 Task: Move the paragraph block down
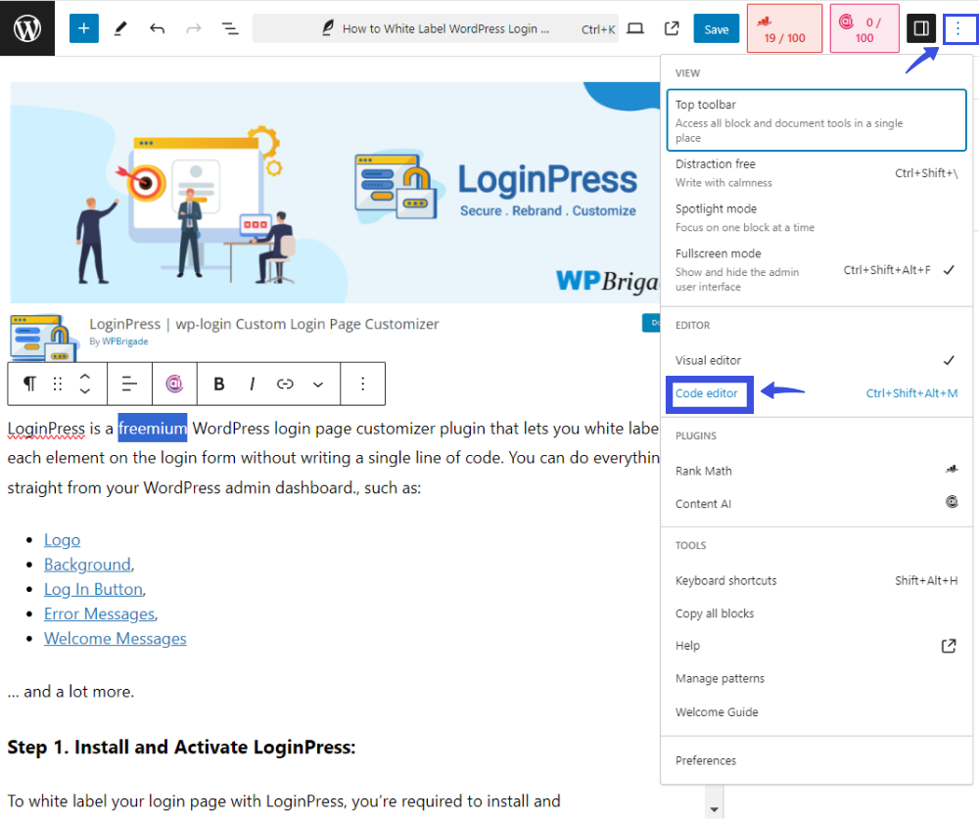point(85,390)
